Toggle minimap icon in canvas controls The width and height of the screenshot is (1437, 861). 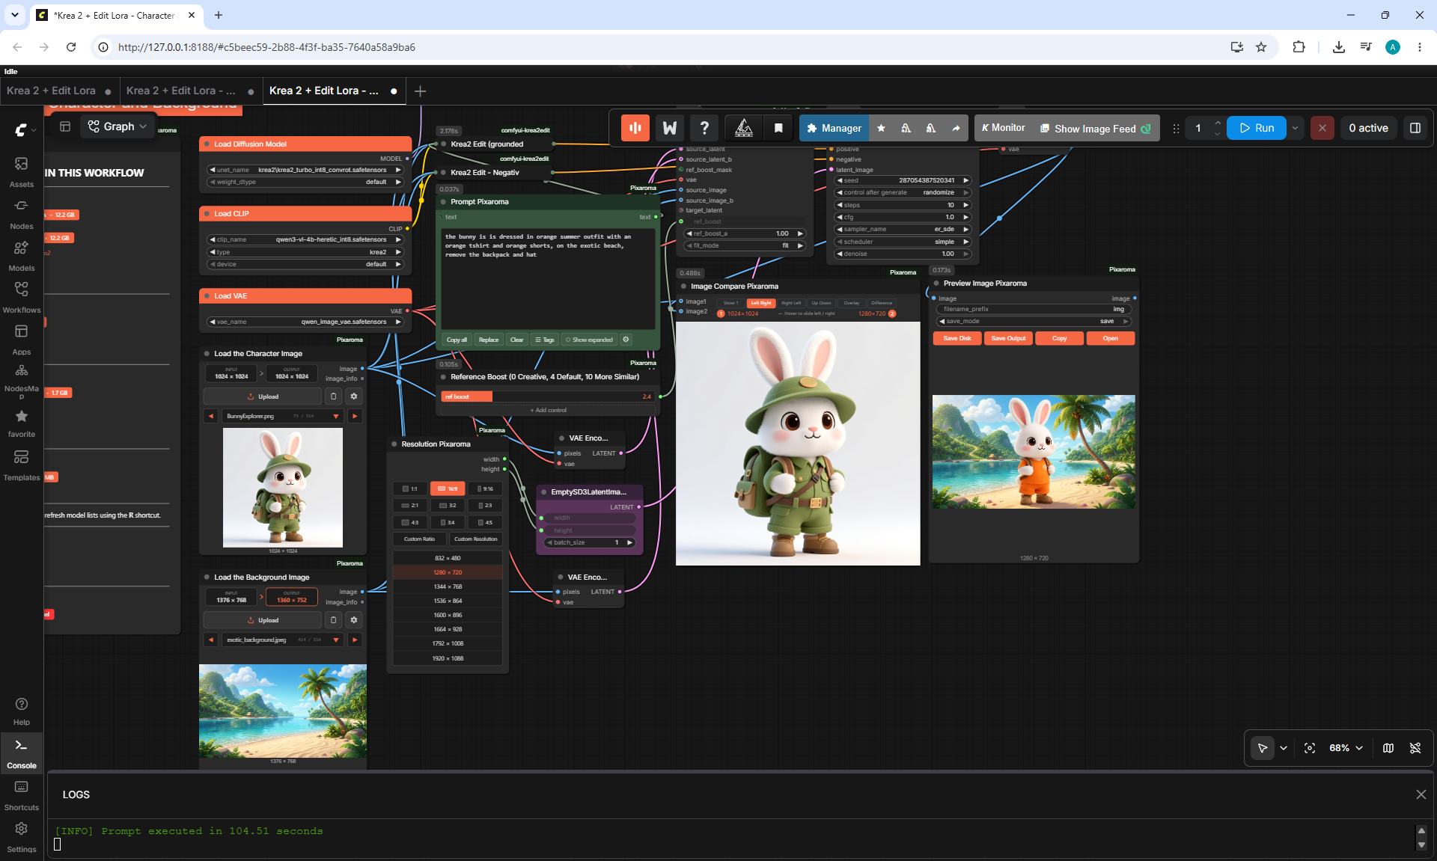tap(1388, 748)
